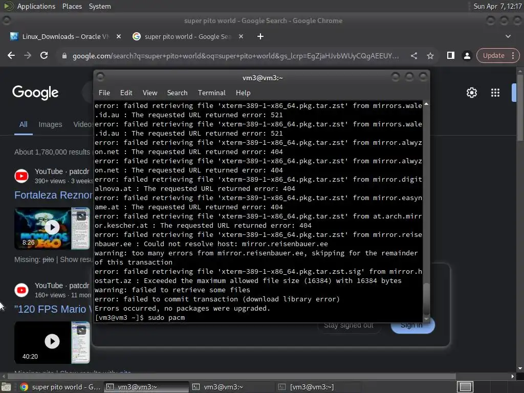Open Chrome's side panel icon
The width and height of the screenshot is (524, 393).
click(450, 55)
